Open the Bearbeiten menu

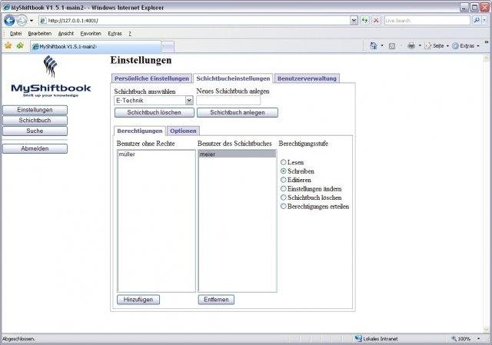click(39, 34)
